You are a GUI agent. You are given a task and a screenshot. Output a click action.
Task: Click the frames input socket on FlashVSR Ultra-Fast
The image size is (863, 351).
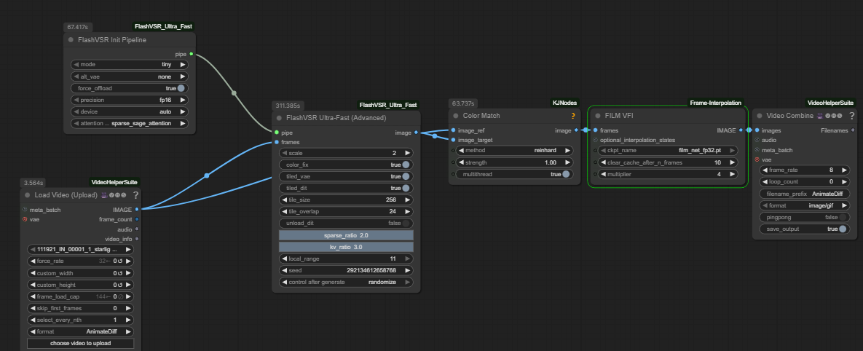pyautogui.click(x=276, y=142)
